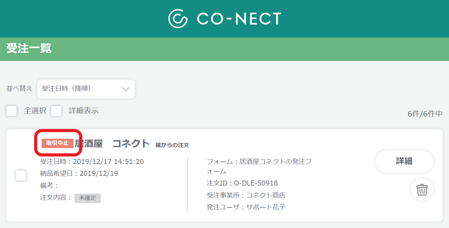Click the 備考： line in the order card
The width and height of the screenshot is (449, 228).
click(x=49, y=186)
